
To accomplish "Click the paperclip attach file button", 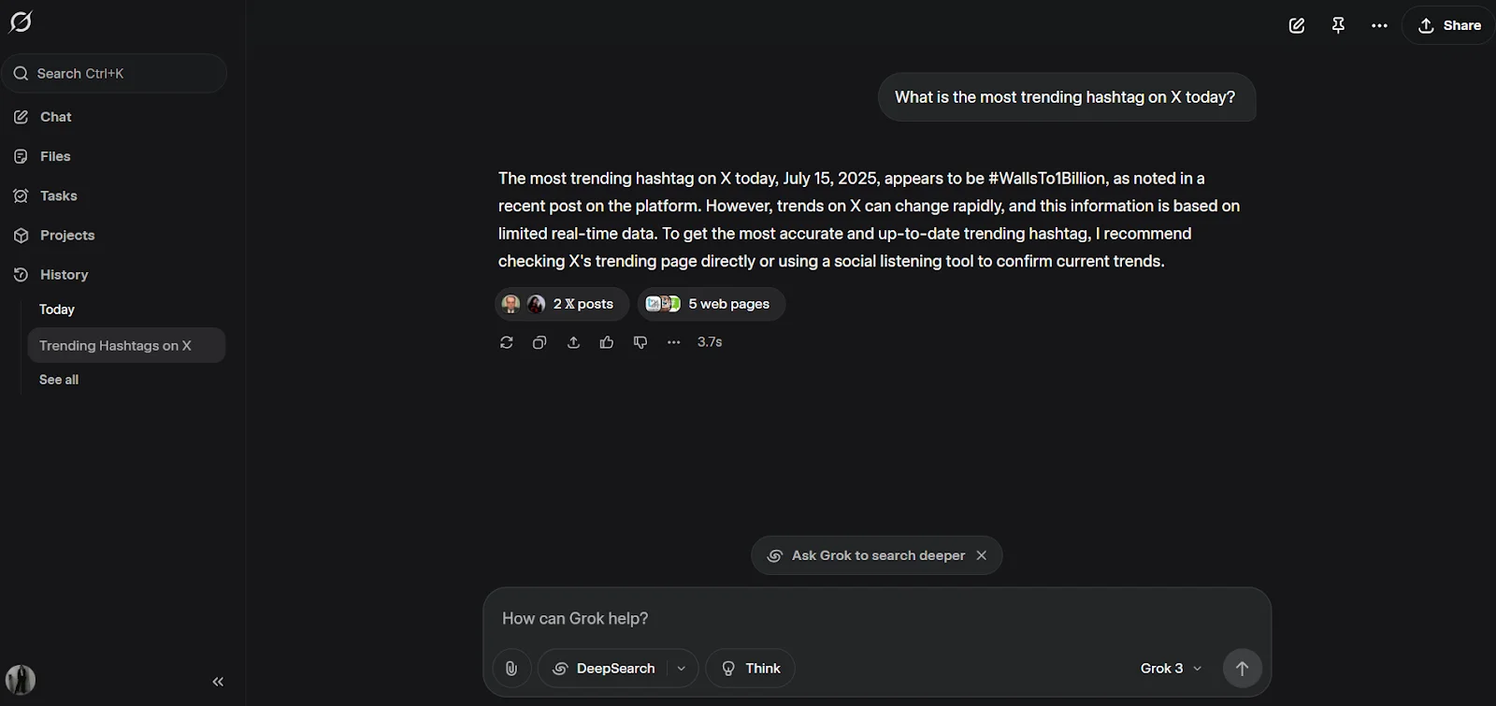I will [511, 669].
